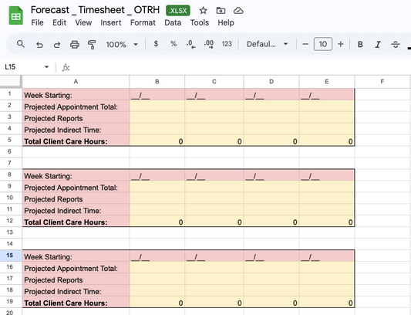Open the Insert menu
The width and height of the screenshot is (411, 315).
point(111,22)
